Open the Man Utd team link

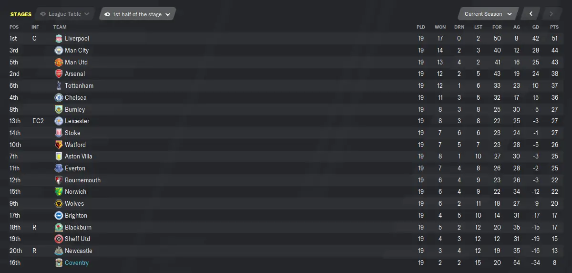tap(76, 62)
